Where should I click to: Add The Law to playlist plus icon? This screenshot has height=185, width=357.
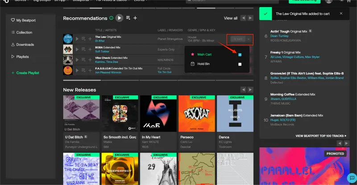click(x=90, y=39)
